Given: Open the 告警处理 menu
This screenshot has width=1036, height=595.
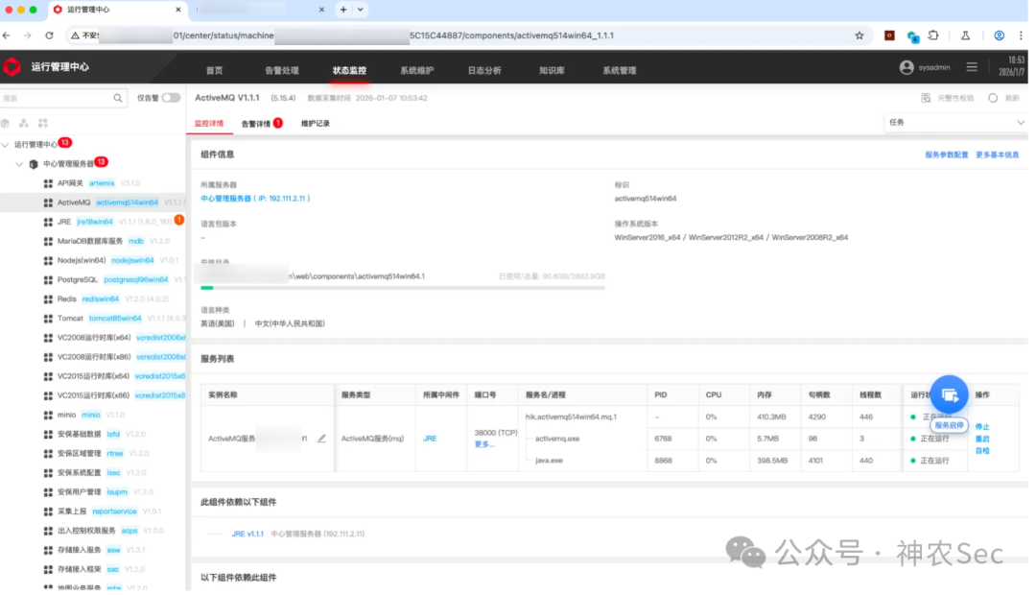Looking at the screenshot, I should pos(282,70).
